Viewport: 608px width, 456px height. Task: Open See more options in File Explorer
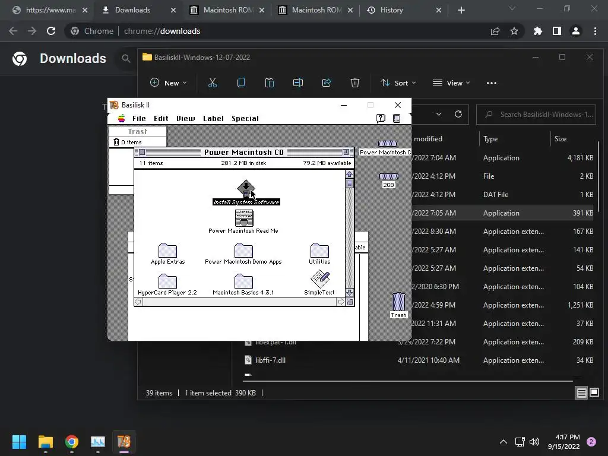491,83
